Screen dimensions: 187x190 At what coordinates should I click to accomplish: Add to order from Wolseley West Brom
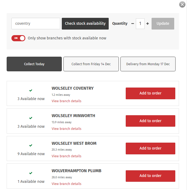(x=151, y=148)
